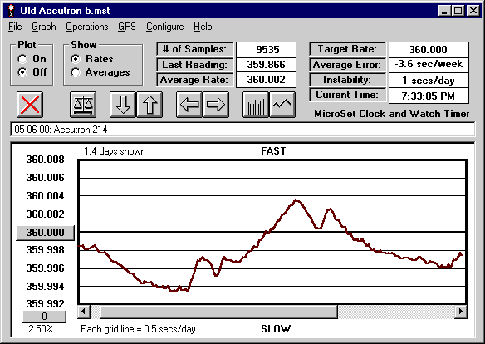This screenshot has height=344, width=485.
Task: Click the horizontal scrollbar thumb under graph
Action: point(218,312)
